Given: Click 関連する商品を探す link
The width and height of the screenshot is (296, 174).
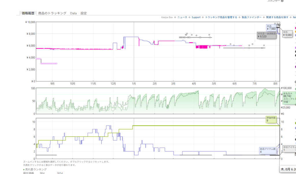Looking at the screenshot, I should (x=277, y=17).
